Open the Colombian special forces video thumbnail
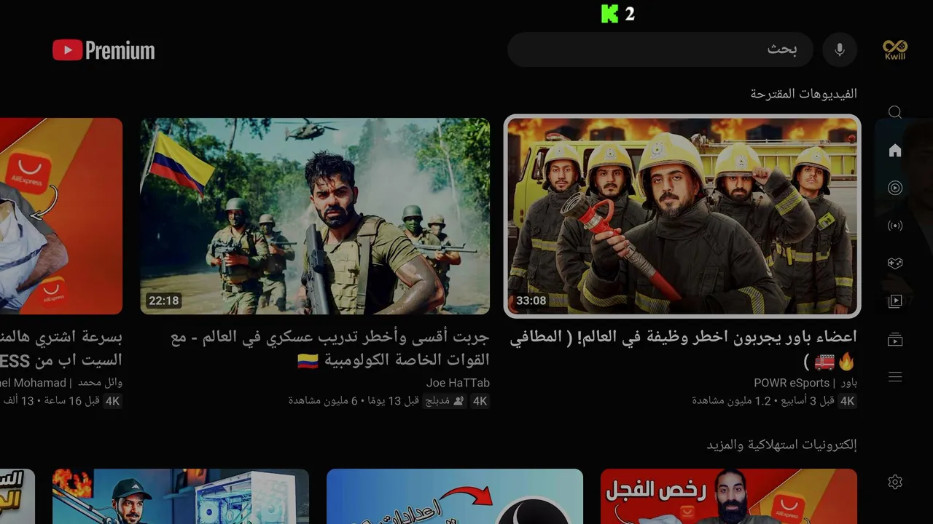The image size is (933, 524). coord(315,216)
